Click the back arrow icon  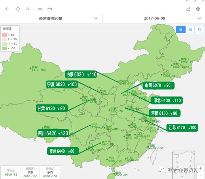tap(7, 9)
